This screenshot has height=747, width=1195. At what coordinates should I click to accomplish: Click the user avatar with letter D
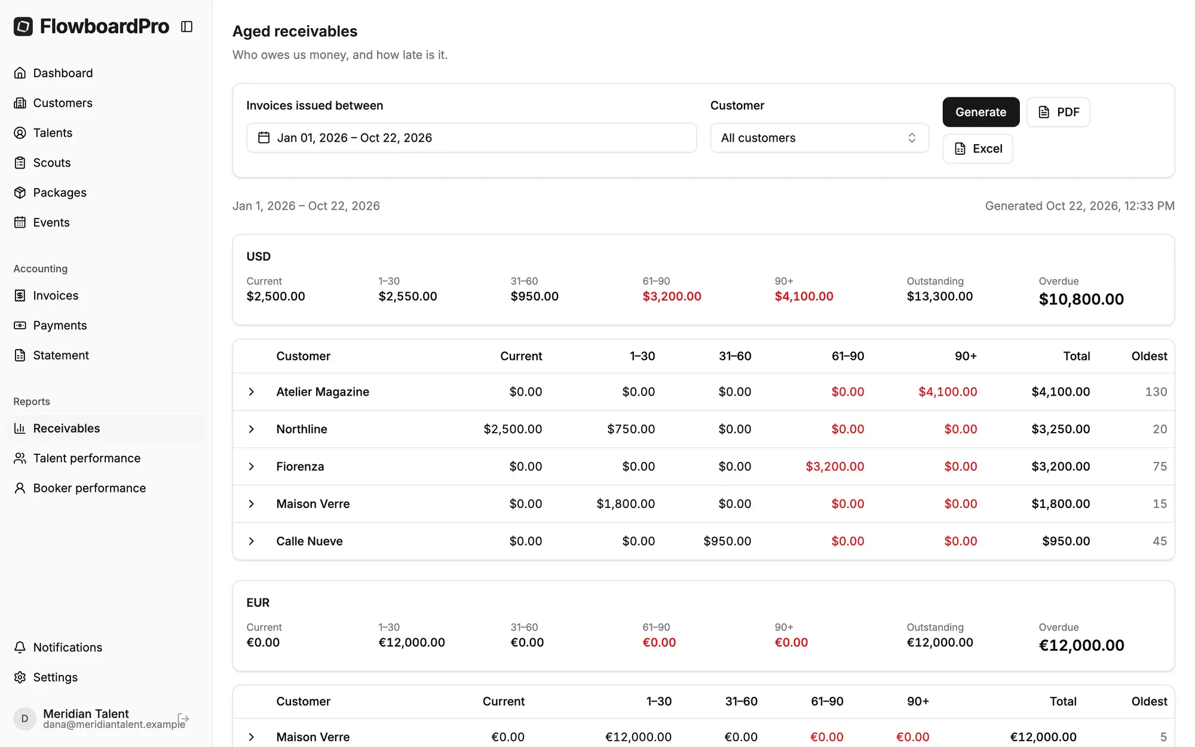click(24, 718)
